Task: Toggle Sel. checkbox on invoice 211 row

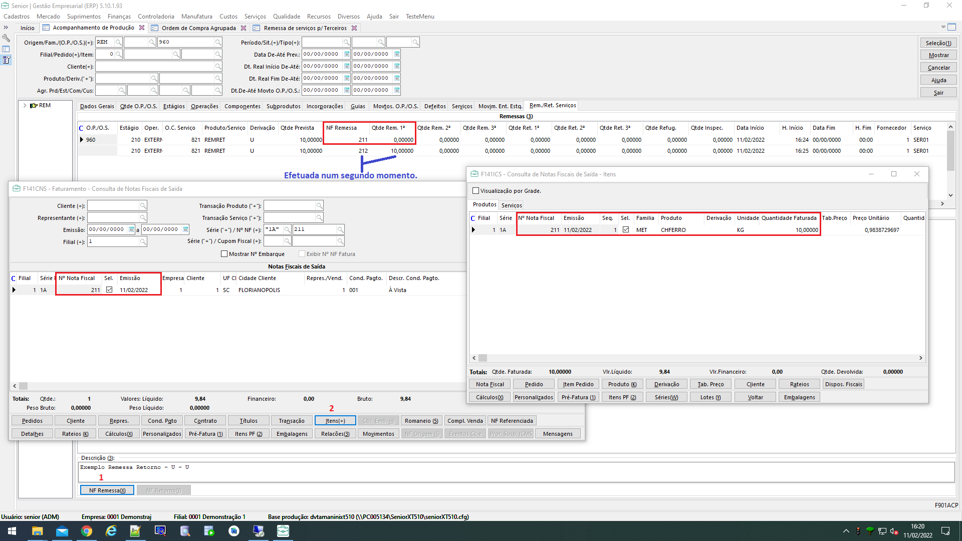Action: (109, 290)
